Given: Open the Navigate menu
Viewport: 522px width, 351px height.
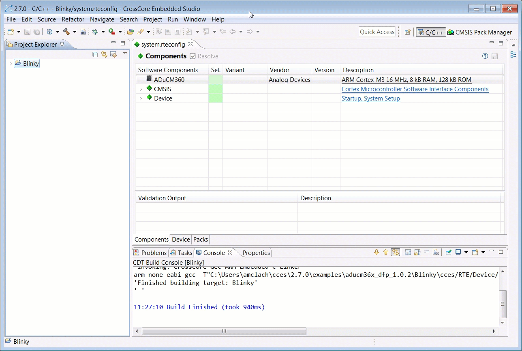Looking at the screenshot, I should (x=102, y=19).
